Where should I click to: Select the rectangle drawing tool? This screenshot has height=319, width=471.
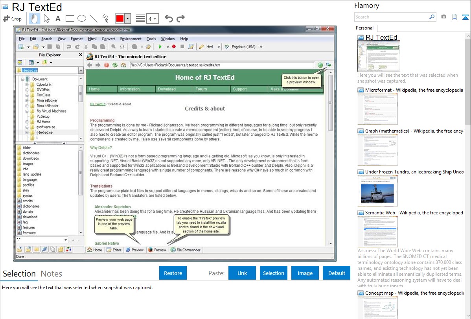(x=70, y=18)
